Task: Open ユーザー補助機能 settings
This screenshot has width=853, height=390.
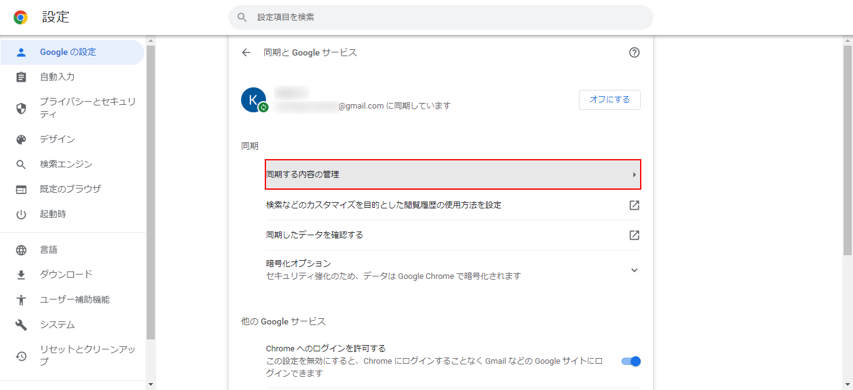Action: [72, 300]
